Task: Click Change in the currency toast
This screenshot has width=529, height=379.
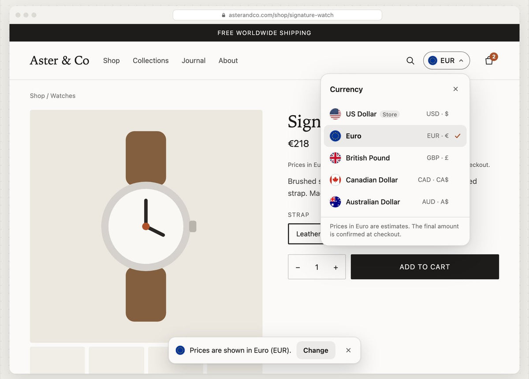Action: coord(316,350)
